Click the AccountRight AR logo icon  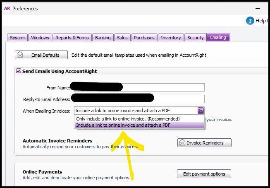[x=7, y=8]
